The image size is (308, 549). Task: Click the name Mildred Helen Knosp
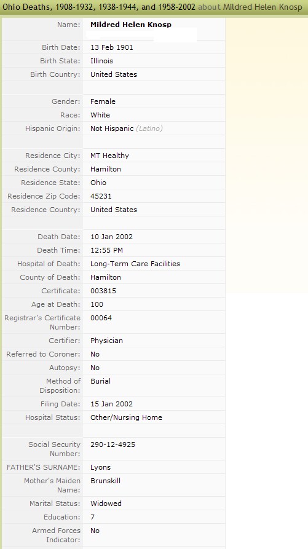coord(131,25)
